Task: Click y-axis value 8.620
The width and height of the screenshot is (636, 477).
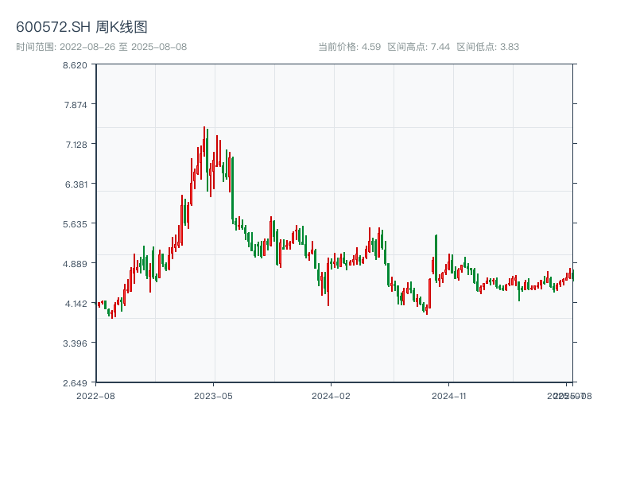Action: coord(75,65)
